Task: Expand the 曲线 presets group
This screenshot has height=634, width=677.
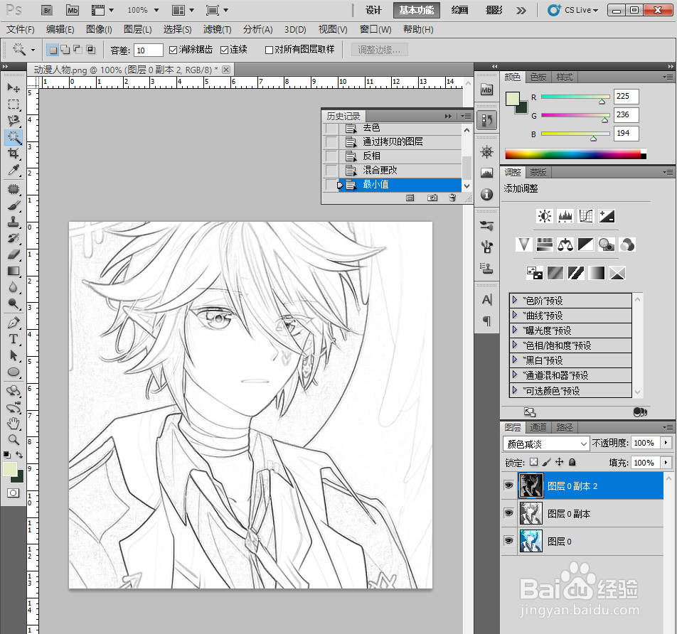Action: point(515,315)
